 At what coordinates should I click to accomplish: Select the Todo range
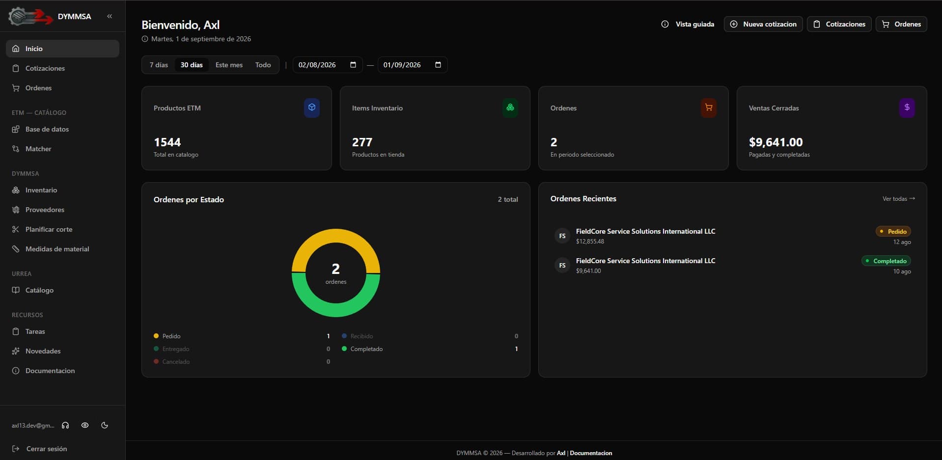[x=263, y=65]
